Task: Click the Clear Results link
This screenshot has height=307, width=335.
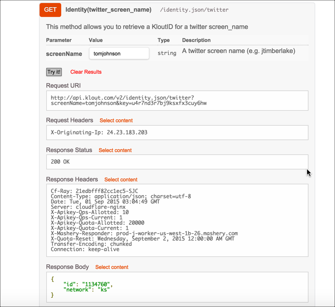Action: click(86, 72)
